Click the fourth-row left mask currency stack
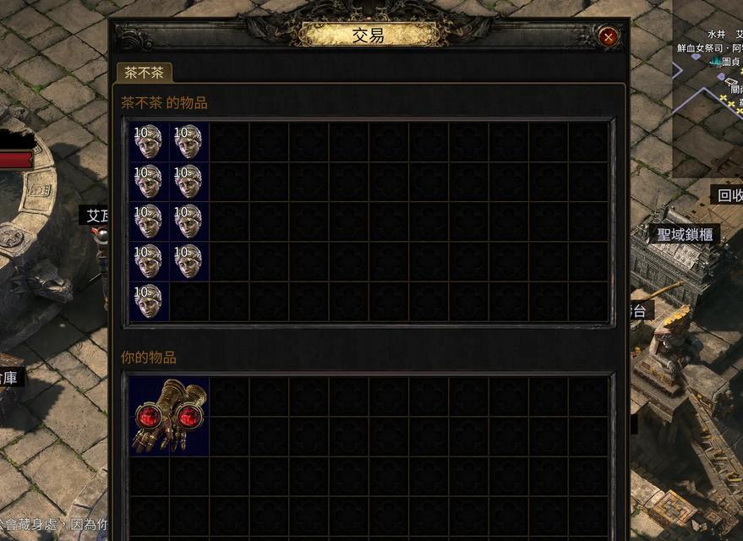The height and width of the screenshot is (541, 743). pyautogui.click(x=149, y=261)
